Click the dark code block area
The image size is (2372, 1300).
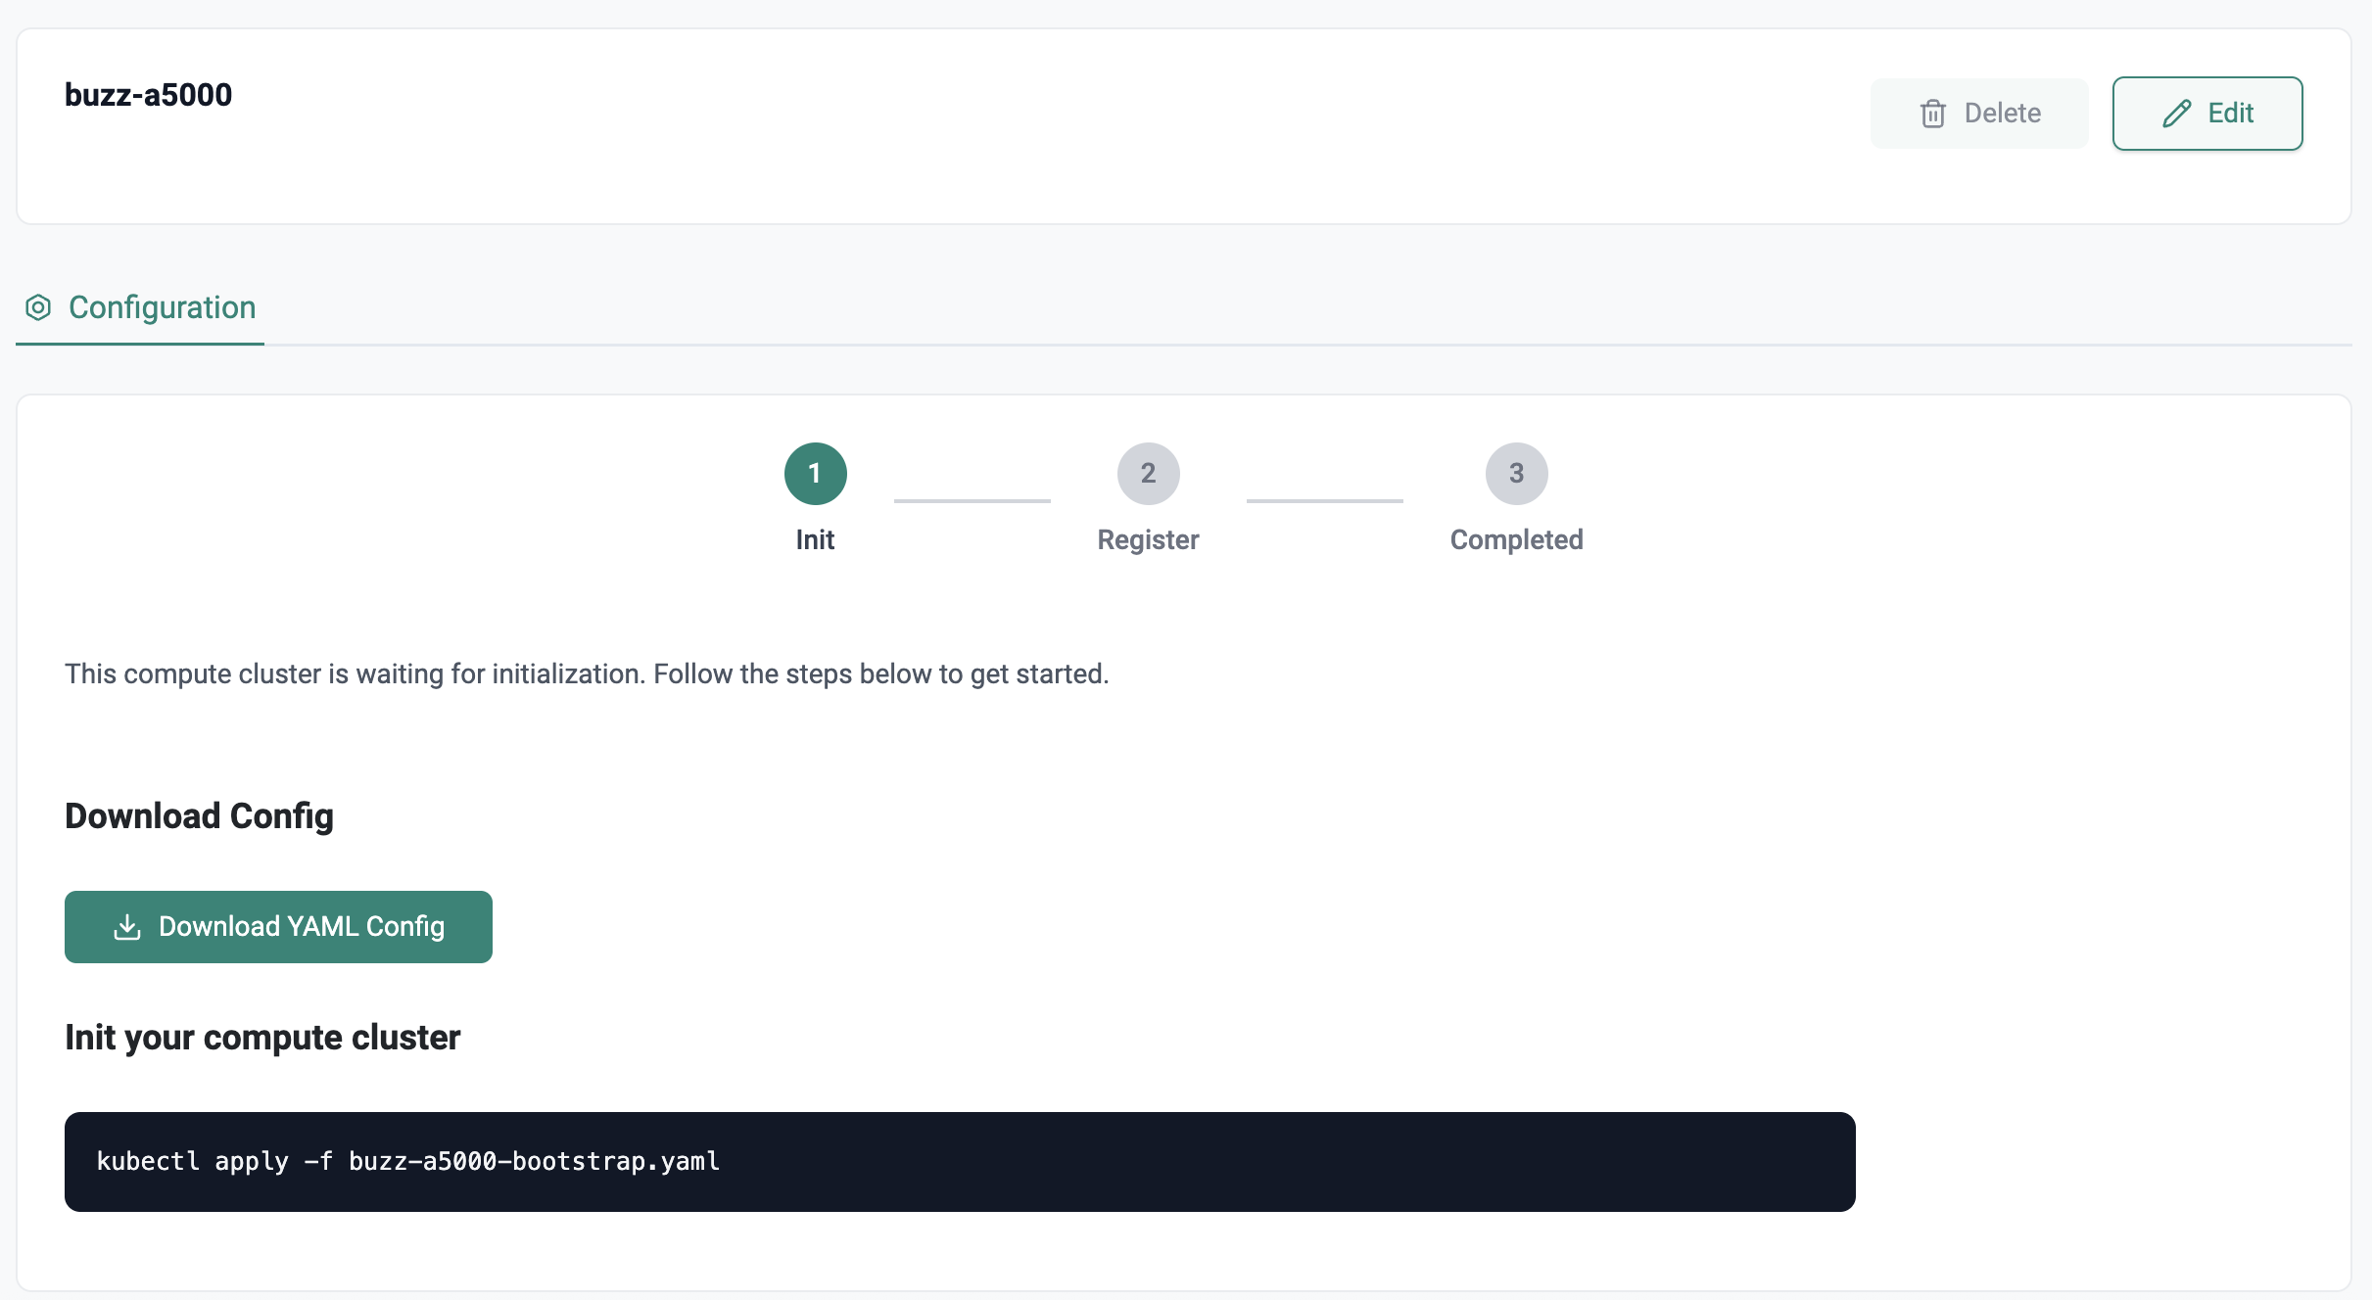pos(1175,1161)
